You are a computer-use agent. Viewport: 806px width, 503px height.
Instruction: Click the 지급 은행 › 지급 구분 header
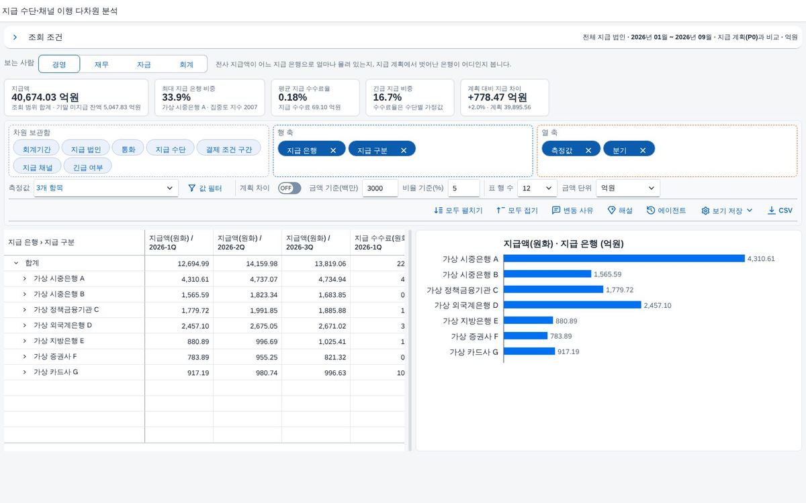(74, 242)
